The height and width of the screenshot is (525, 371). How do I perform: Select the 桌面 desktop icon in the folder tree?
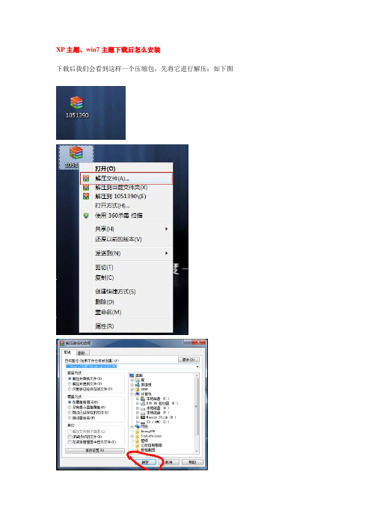[x=132, y=375]
